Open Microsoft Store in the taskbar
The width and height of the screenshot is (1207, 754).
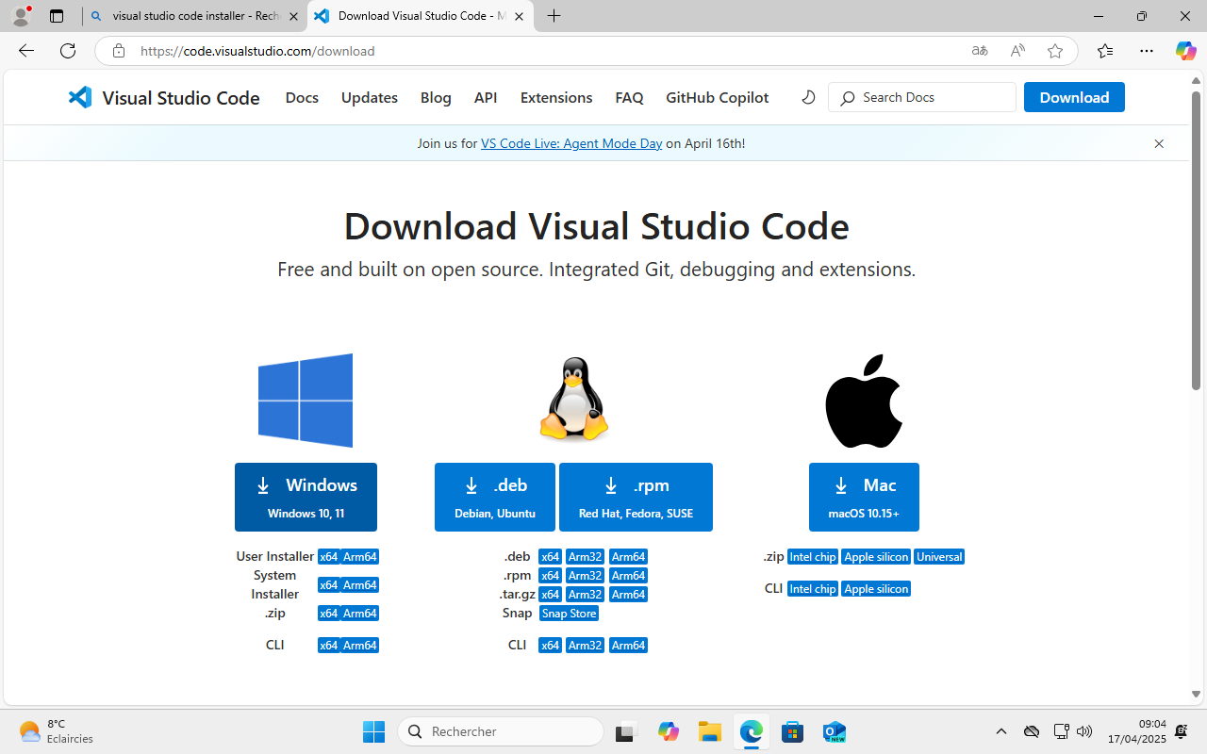coord(793,731)
